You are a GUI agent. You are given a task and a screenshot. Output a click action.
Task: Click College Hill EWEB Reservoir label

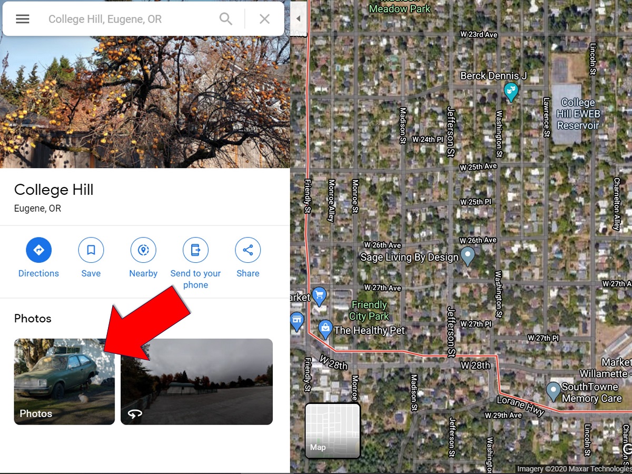click(578, 114)
